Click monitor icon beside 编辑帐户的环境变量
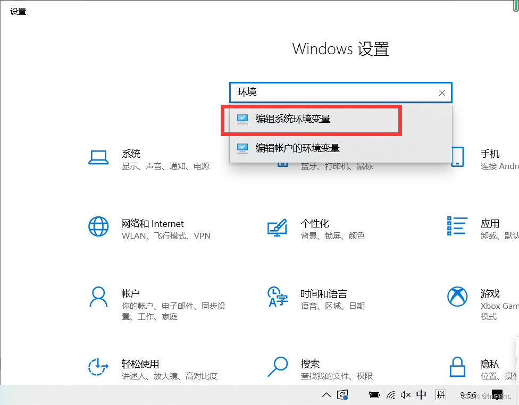Image resolution: width=519 pixels, height=405 pixels. pos(242,148)
